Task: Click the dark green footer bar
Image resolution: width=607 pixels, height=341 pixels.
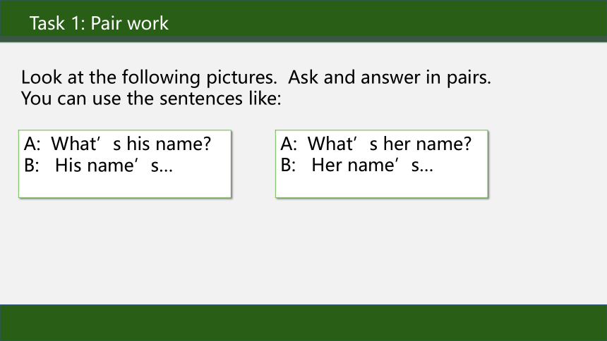Action: tap(303, 323)
